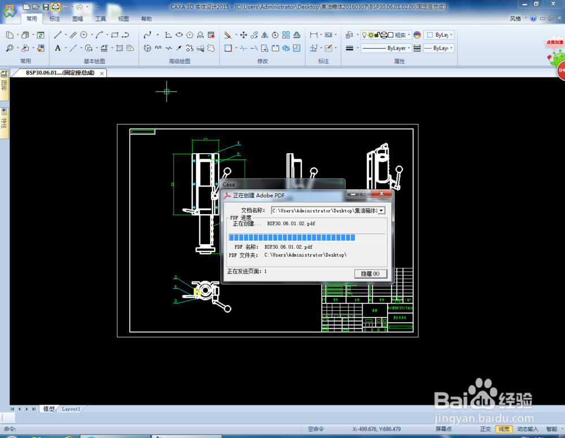Select the Extend tool
565x438 pixels.
[254, 48]
